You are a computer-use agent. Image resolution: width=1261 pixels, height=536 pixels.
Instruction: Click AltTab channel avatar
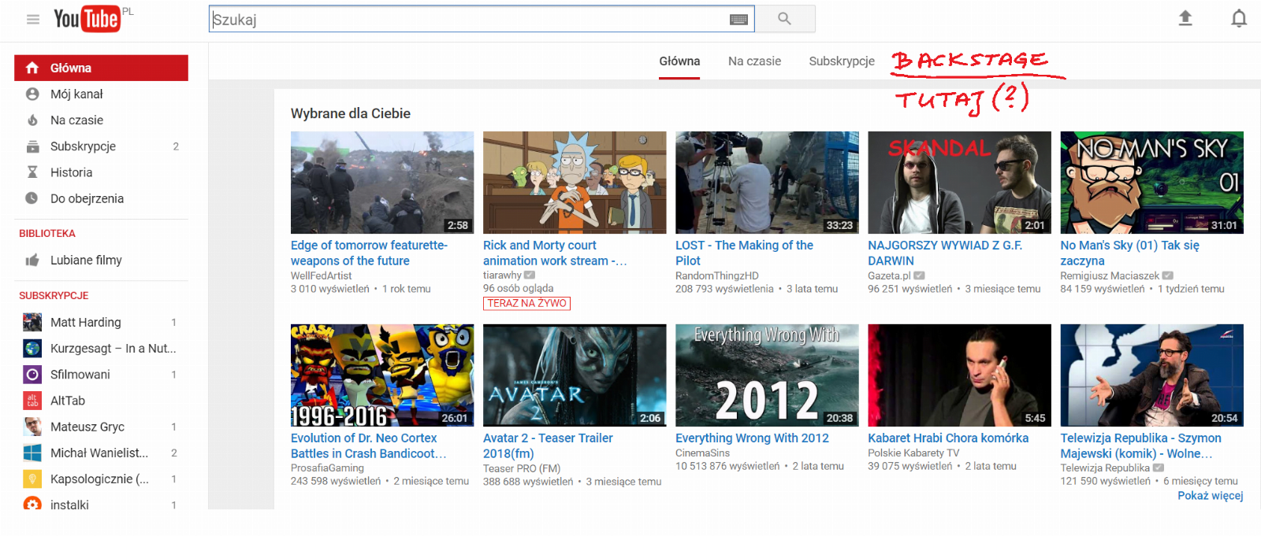coord(32,401)
